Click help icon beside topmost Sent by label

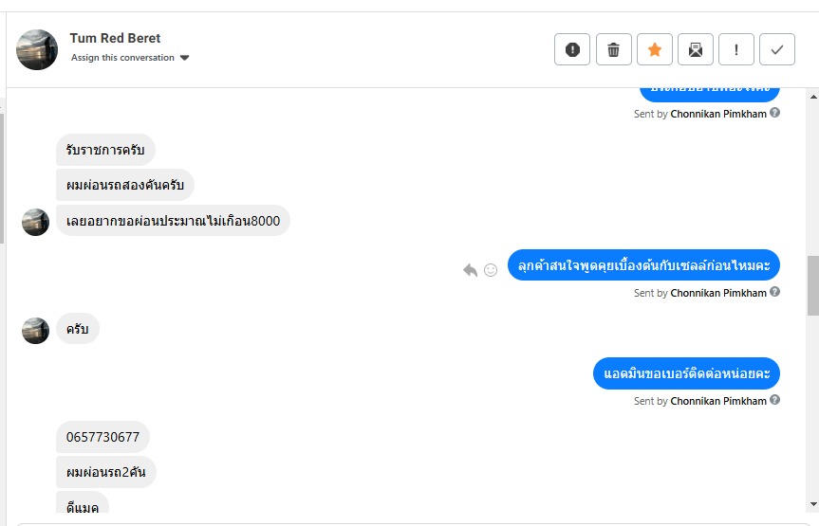[x=775, y=113]
